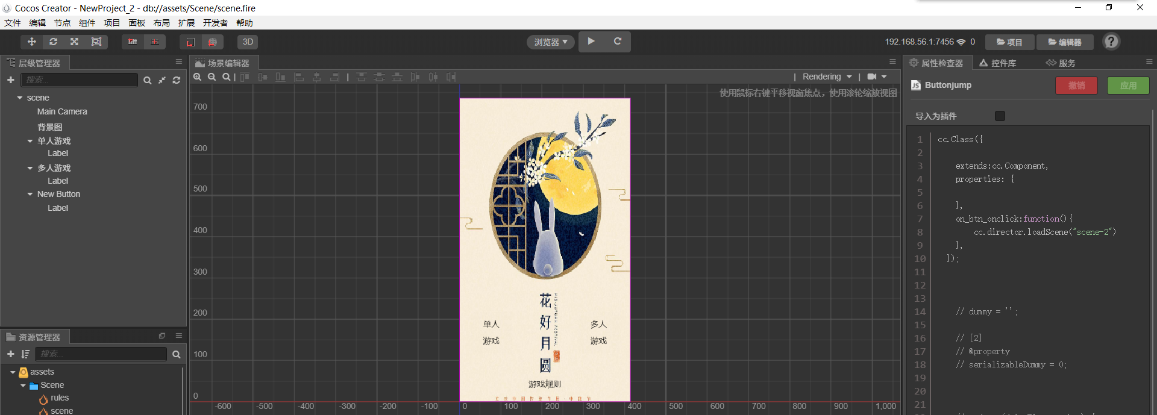The image size is (1157, 415).
Task: Collapse all nodes icon in hierarchy panel
Action: pyautogui.click(x=162, y=80)
